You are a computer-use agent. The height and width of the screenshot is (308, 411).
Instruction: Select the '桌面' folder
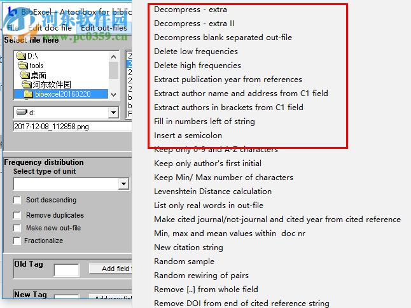pyautogui.click(x=39, y=76)
